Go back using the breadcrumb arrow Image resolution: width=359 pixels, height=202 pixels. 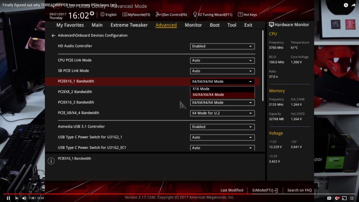[x=53, y=36]
